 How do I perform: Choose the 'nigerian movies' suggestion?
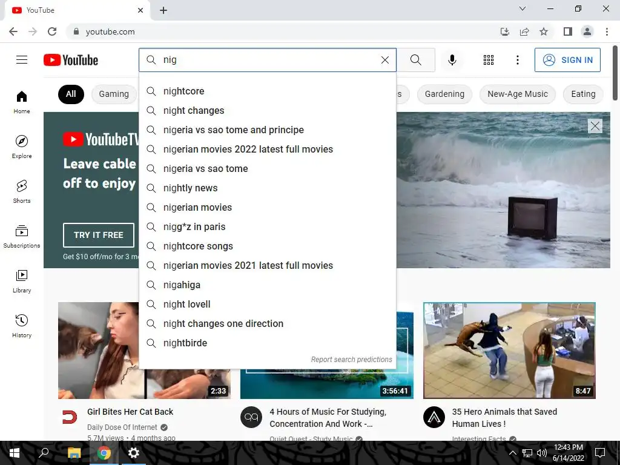[x=267, y=207]
